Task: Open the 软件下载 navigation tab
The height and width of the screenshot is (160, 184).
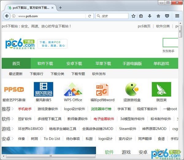Action: tap(45, 64)
